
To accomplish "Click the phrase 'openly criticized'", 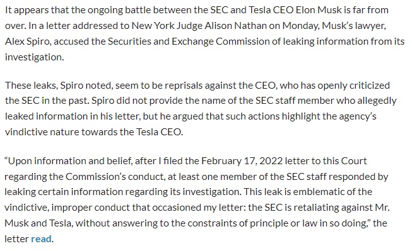I will (x=354, y=86).
